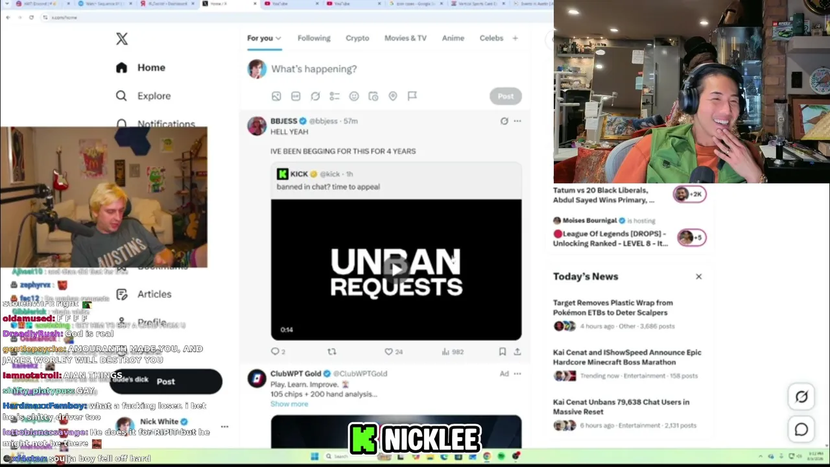Share the BBJESS post

pos(517,352)
